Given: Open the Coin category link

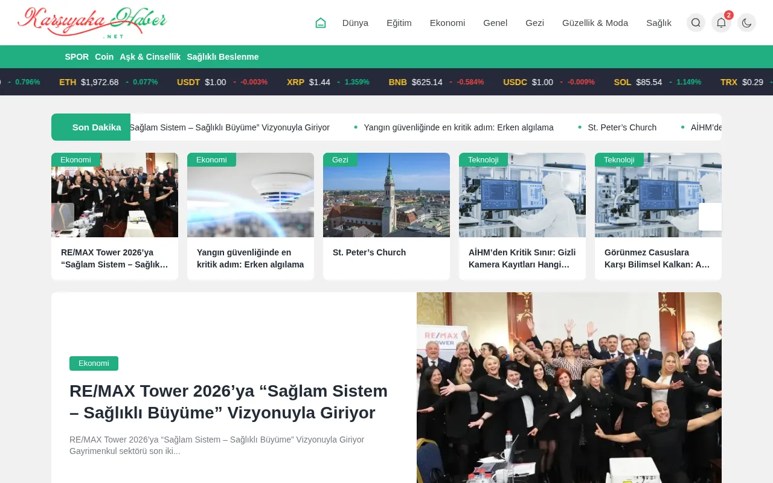Looking at the screenshot, I should pyautogui.click(x=104, y=56).
